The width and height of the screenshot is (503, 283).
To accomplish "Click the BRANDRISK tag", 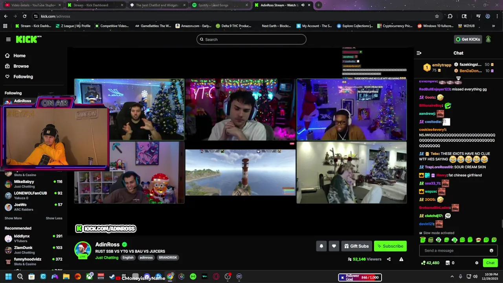I will (x=168, y=257).
